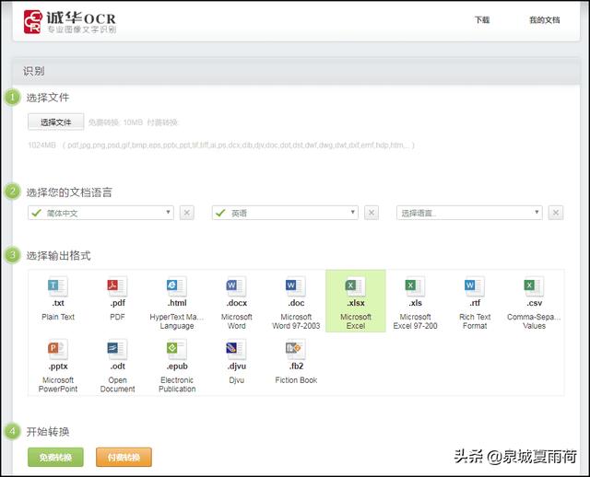Choose .doc Microsoft Word 97-2003 format
The width and height of the screenshot is (590, 477).
click(296, 300)
